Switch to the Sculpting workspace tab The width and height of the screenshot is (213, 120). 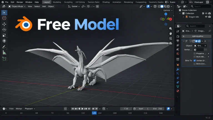[68, 2]
